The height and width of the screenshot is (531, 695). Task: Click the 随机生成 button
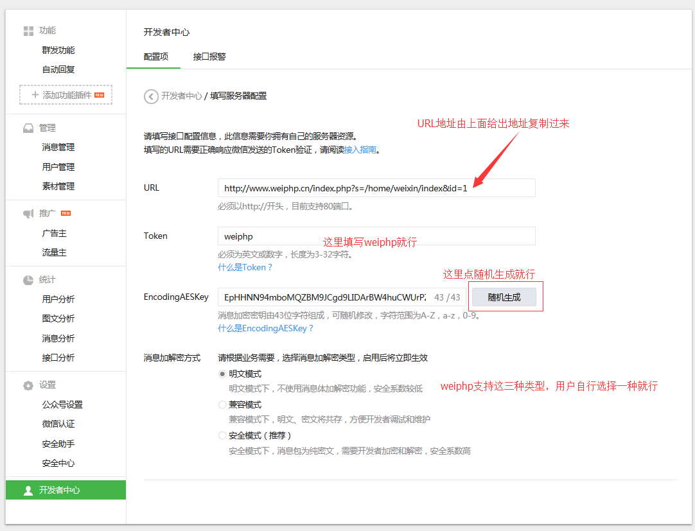505,297
